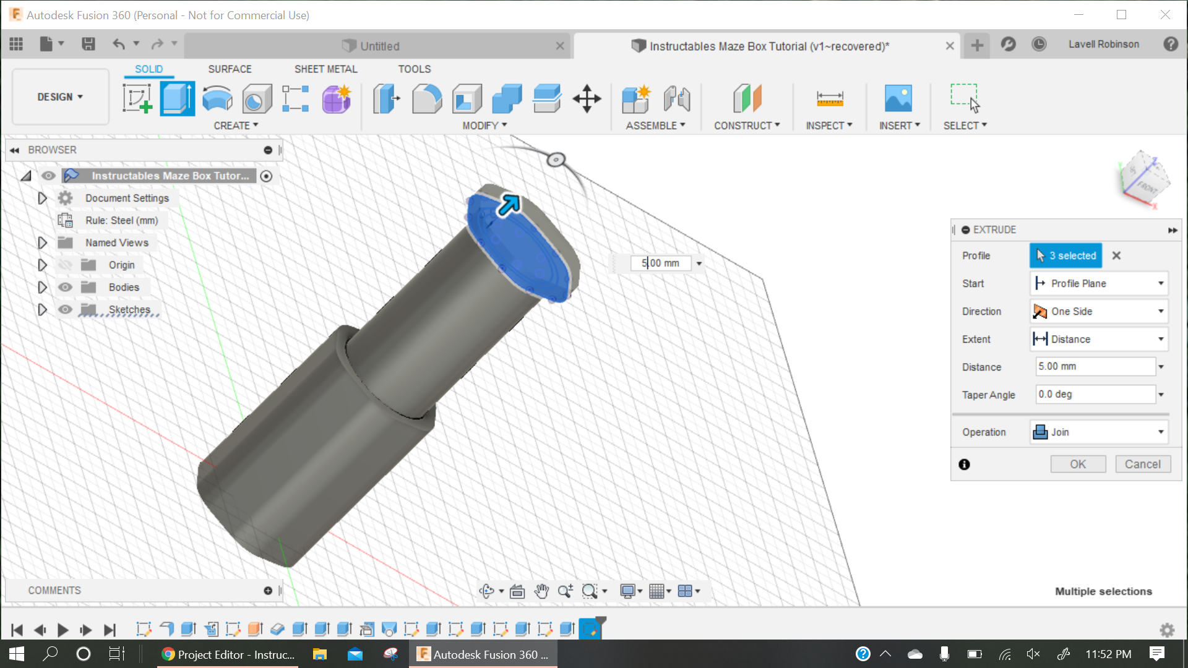Viewport: 1188px width, 668px height.
Task: Select the Combine tool
Action: [507, 99]
